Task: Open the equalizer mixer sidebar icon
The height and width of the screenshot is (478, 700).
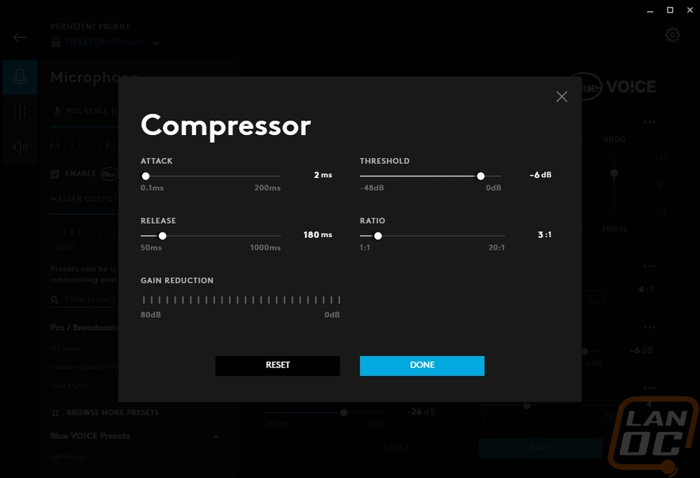Action: click(20, 111)
